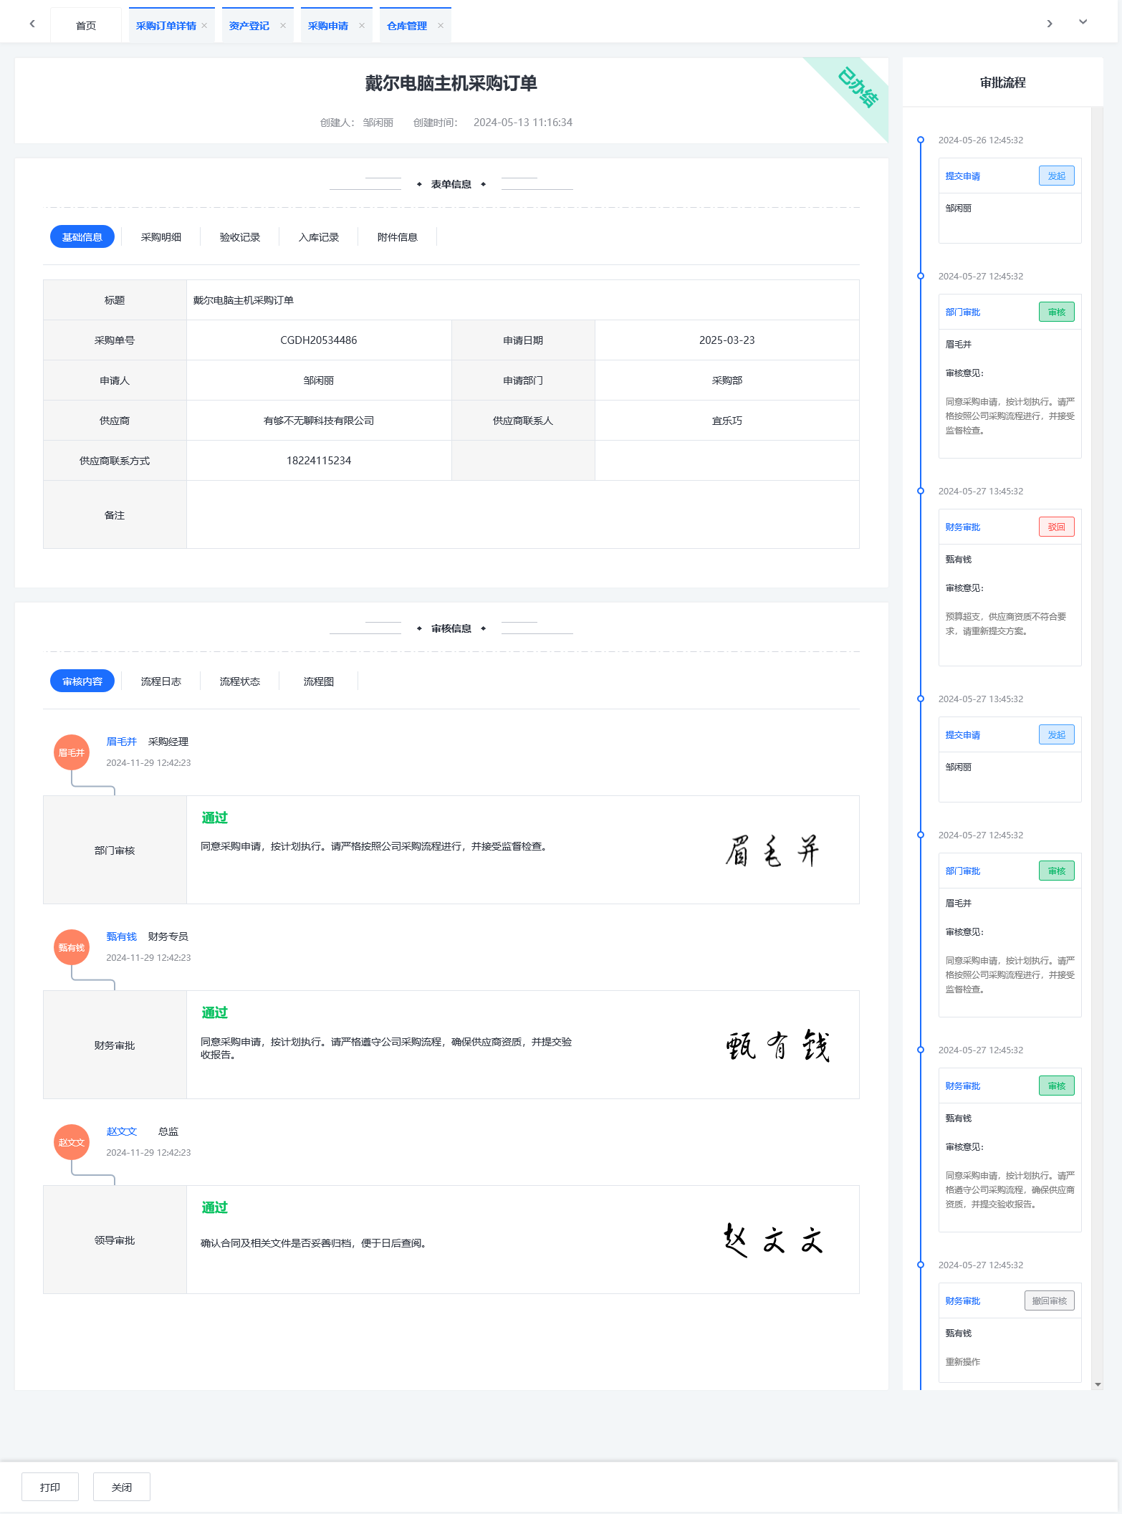Select the 审核内容 review tab
Screen dimensions: 1122x1514
click(82, 681)
